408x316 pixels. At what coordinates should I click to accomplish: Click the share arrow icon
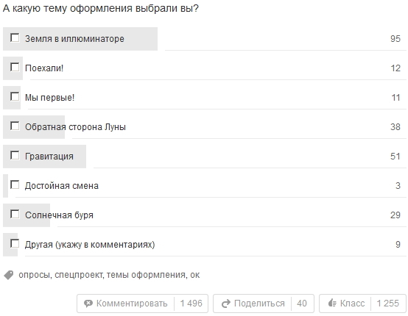click(x=226, y=304)
